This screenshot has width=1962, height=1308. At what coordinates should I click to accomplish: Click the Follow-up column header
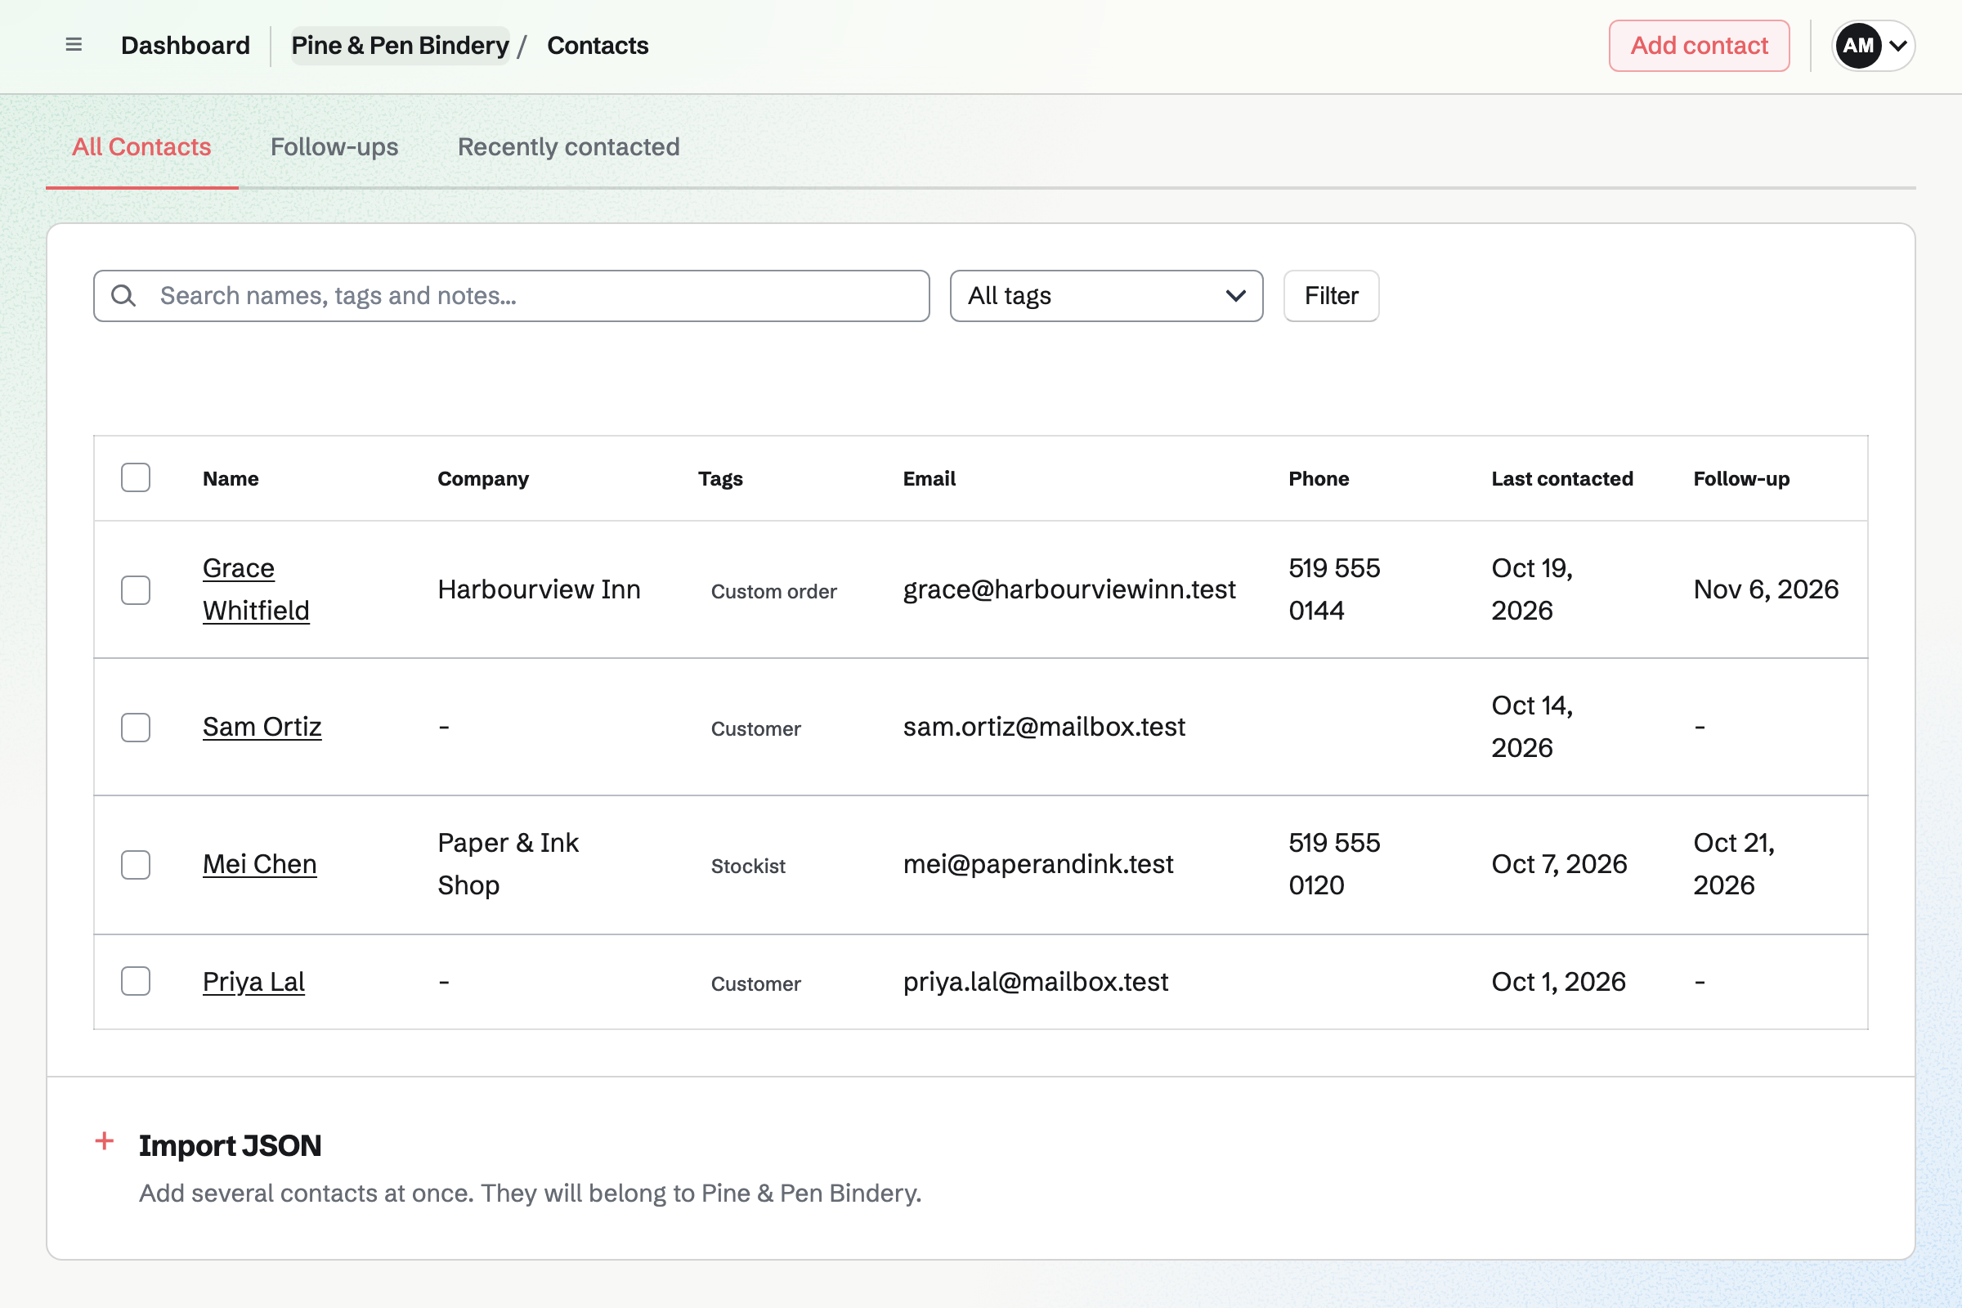pyautogui.click(x=1741, y=479)
